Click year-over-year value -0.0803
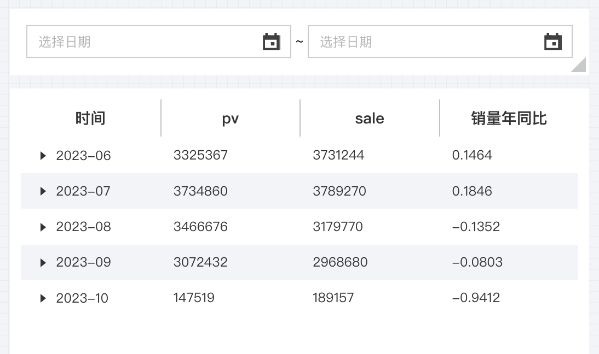Screen dimensions: 599x354 click(477, 262)
